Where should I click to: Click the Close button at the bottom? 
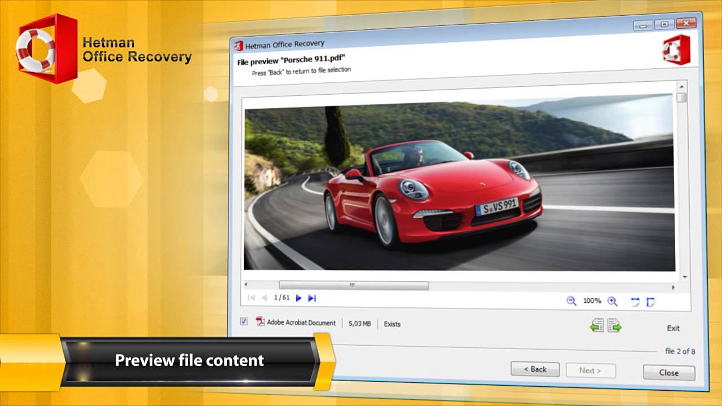pyautogui.click(x=669, y=373)
